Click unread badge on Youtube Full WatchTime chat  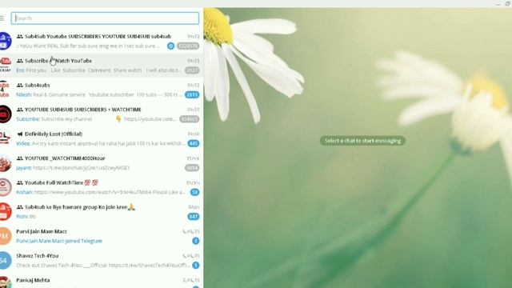click(x=195, y=192)
